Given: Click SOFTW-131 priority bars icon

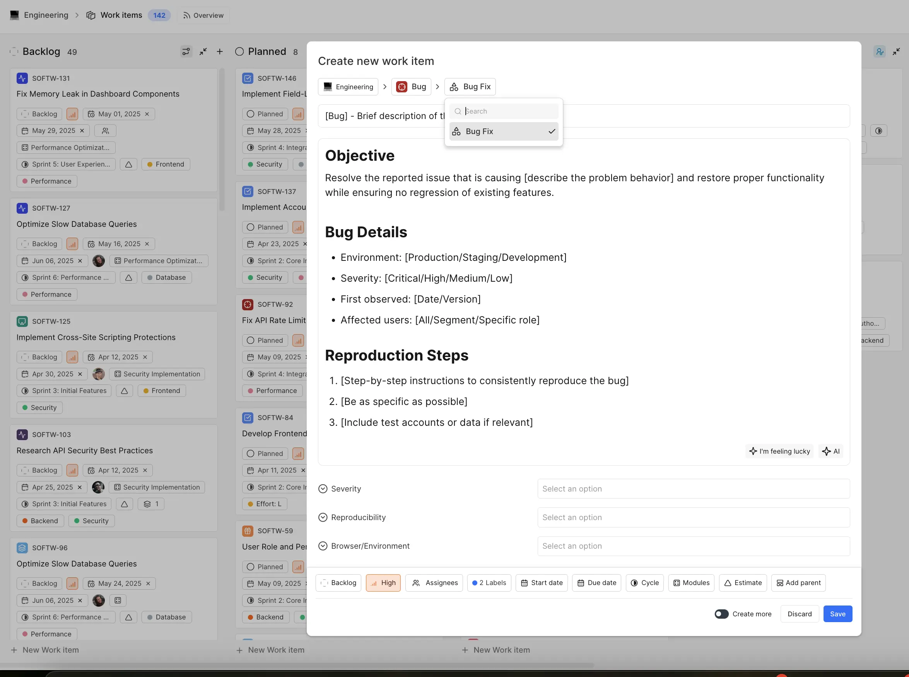Looking at the screenshot, I should (72, 114).
